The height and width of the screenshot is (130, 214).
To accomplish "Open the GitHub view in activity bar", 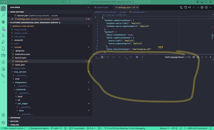I will coord(3,22).
